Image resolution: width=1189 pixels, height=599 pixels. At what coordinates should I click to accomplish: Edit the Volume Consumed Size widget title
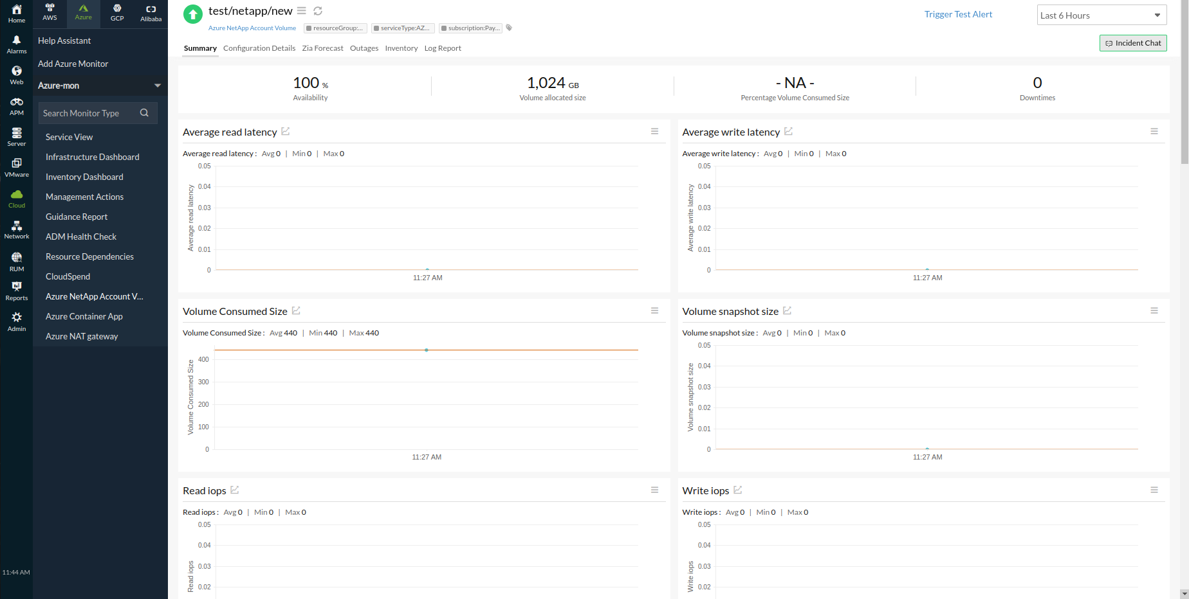click(x=296, y=310)
